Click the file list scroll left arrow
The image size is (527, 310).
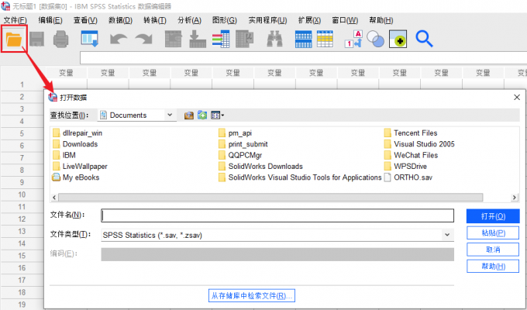(x=54, y=198)
